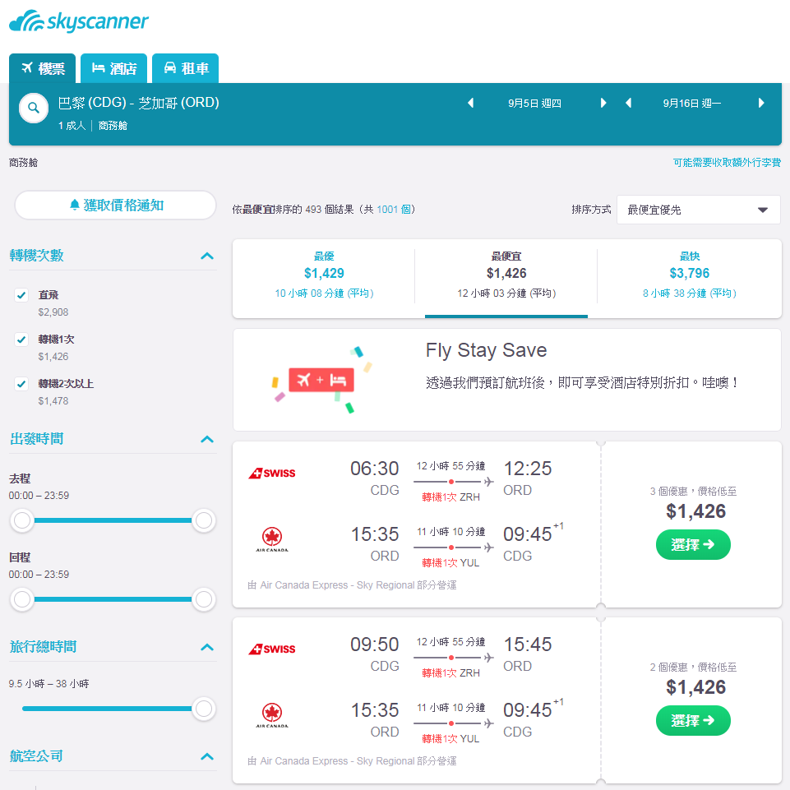This screenshot has height=790, width=790.
Task: Go to previous return date before 9月16日
Action: coord(628,103)
